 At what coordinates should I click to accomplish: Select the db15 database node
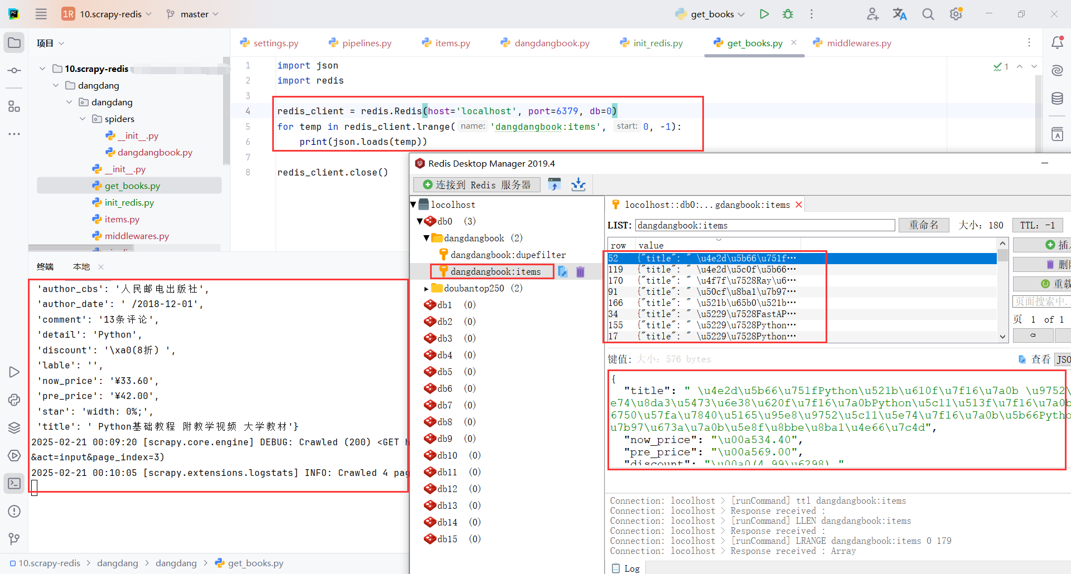[x=447, y=539]
